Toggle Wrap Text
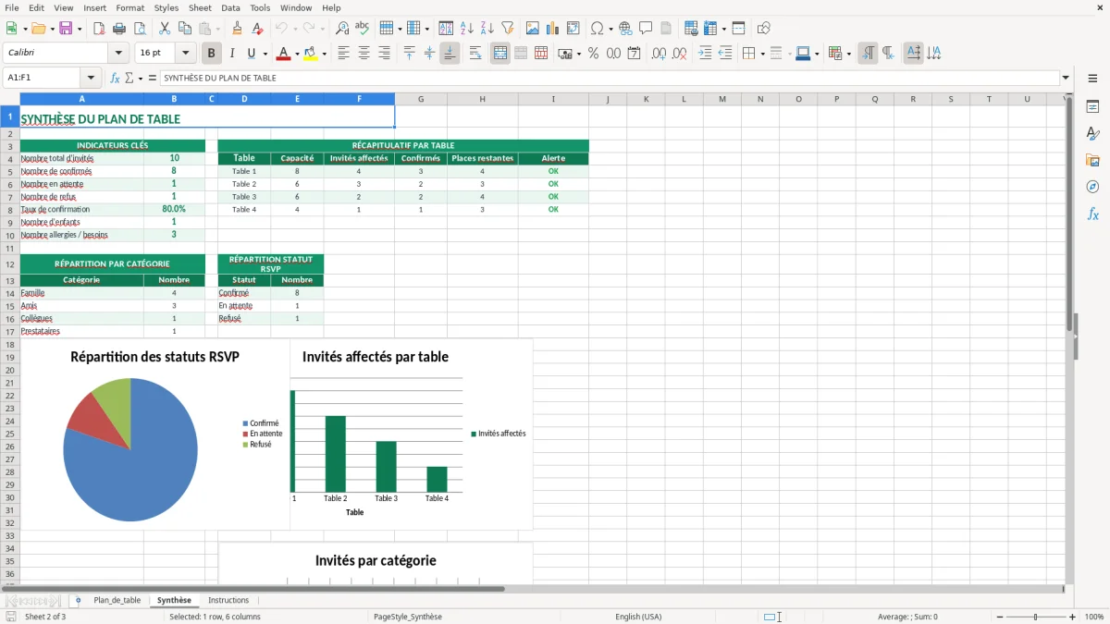This screenshot has height=624, width=1110. 475,54
